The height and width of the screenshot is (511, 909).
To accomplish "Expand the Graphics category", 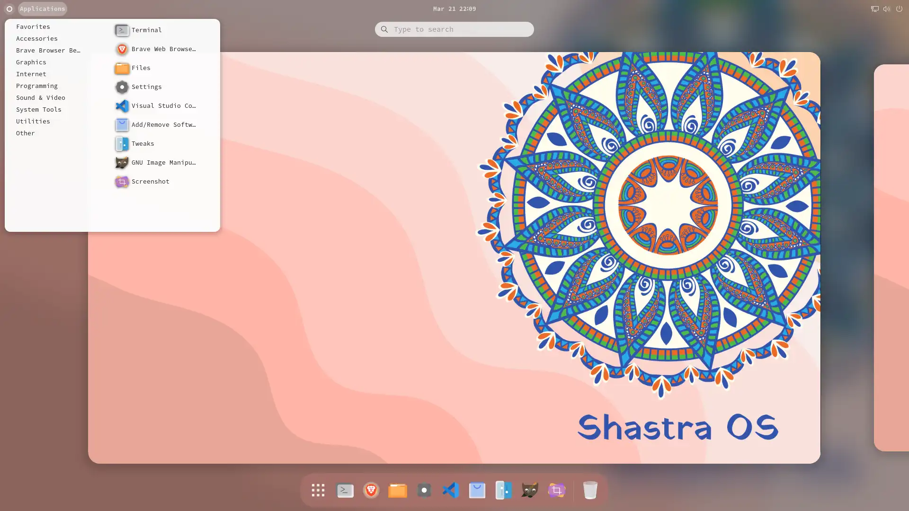I will [31, 62].
